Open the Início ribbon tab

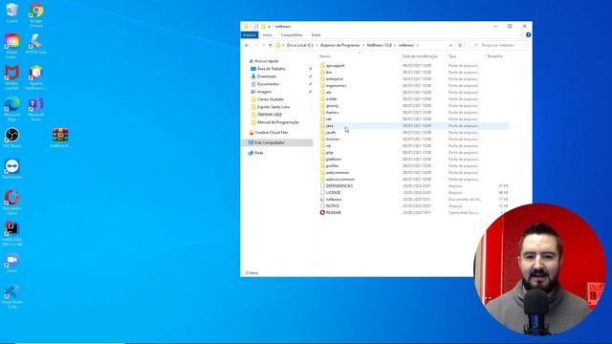268,34
